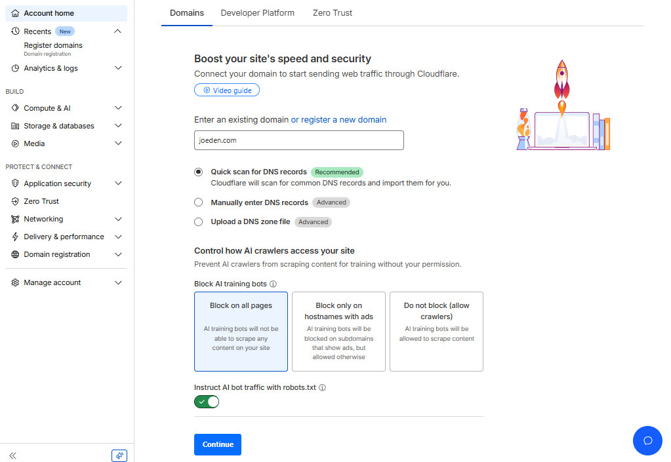Click the collapse sidebar double-chevron icon

(12, 455)
